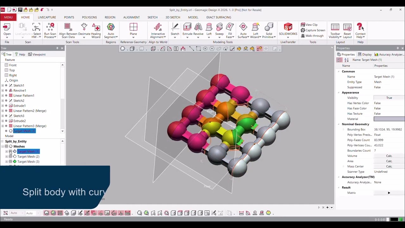Toggle the categorized properties view button
The image size is (405, 228).
340,60
